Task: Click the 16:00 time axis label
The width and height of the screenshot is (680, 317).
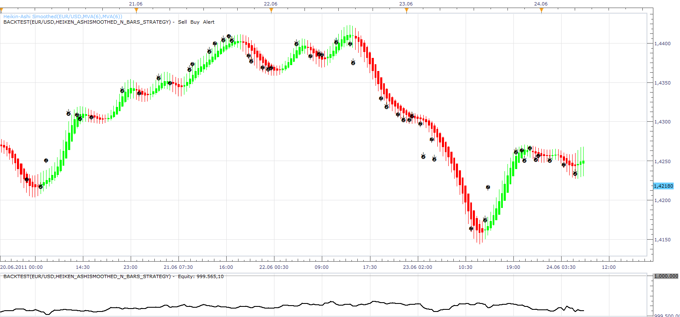Action: pos(226,267)
